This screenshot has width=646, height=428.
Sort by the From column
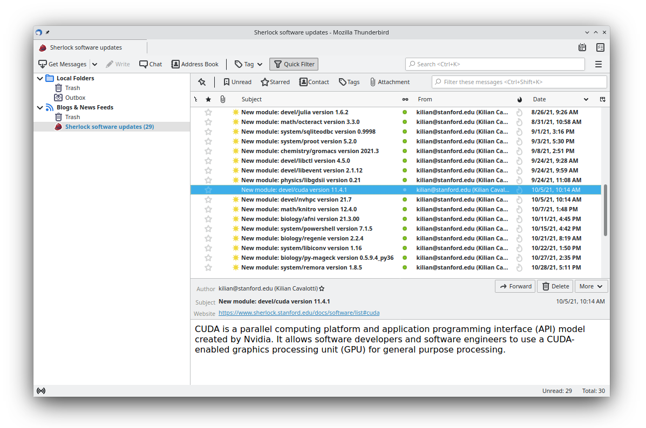click(x=425, y=99)
